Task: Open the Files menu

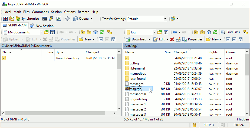Action: 26,12
